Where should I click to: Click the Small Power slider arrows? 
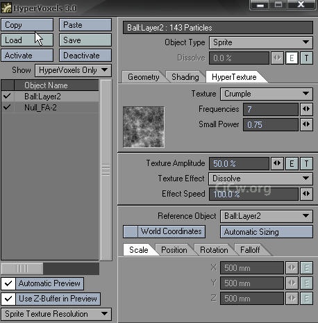pos(306,124)
